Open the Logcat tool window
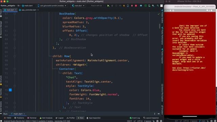The image size is (217, 122). tap(60, 118)
